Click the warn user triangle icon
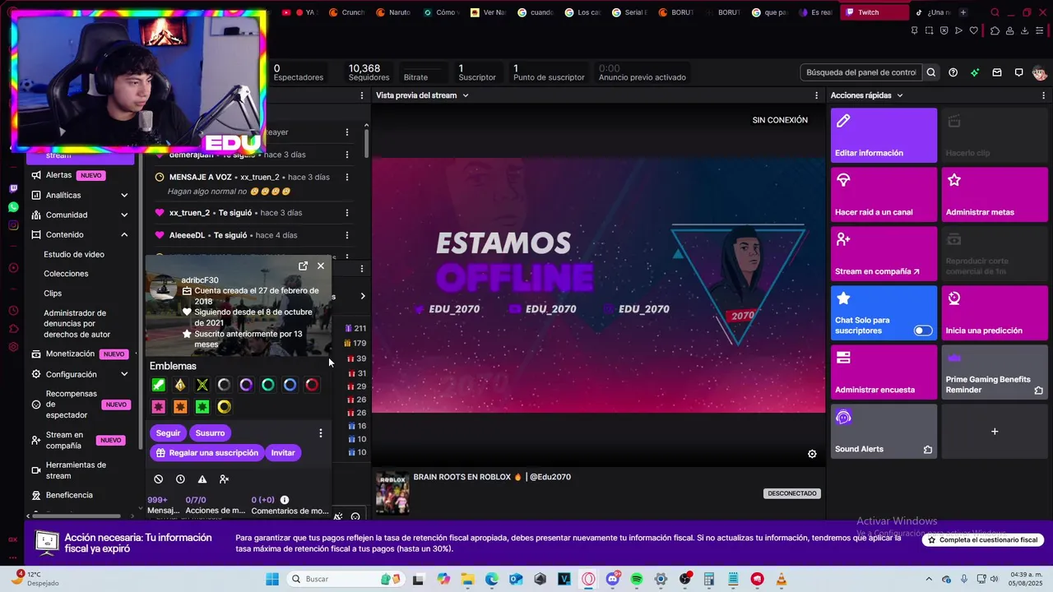The width and height of the screenshot is (1053, 592). tap(202, 479)
